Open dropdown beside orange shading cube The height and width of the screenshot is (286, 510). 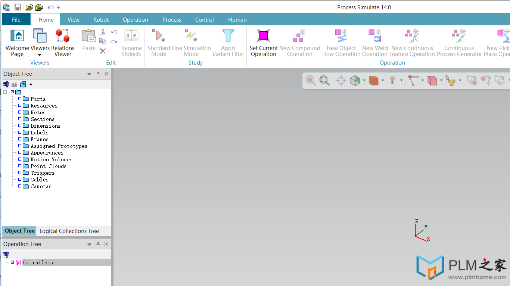point(383,80)
